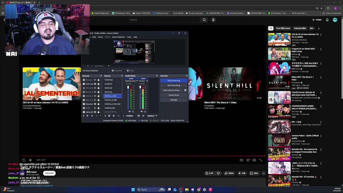343x193 pixels.
Task: Open OBS Docks menu
Action: click(100, 37)
